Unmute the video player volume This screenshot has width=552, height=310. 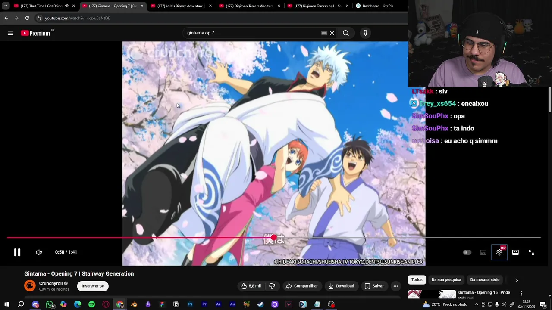coord(39,252)
